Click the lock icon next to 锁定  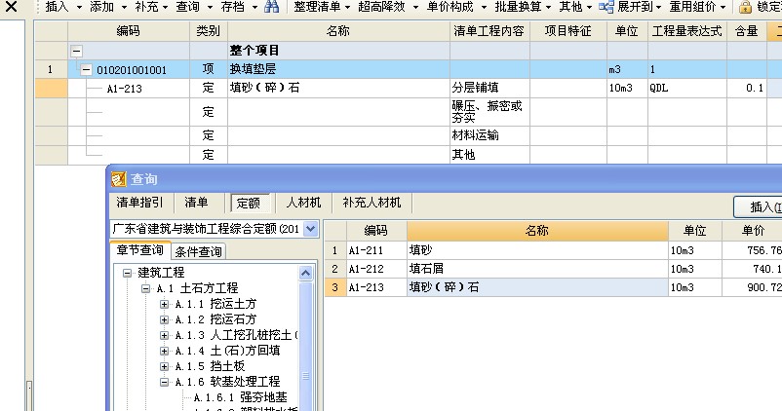(745, 7)
